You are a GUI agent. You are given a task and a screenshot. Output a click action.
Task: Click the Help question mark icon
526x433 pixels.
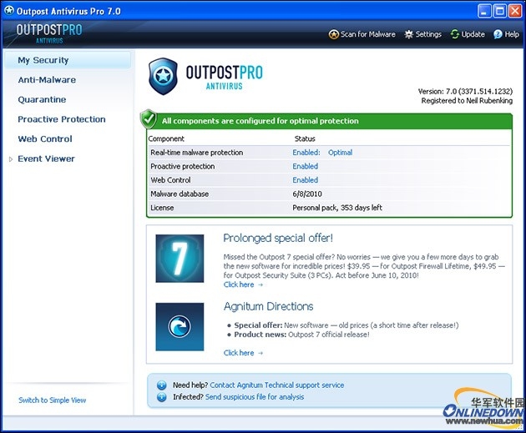pyautogui.click(x=498, y=34)
